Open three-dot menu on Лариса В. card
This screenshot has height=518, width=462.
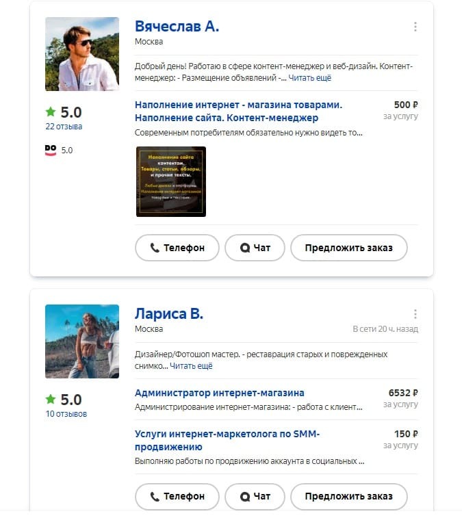[x=415, y=314]
